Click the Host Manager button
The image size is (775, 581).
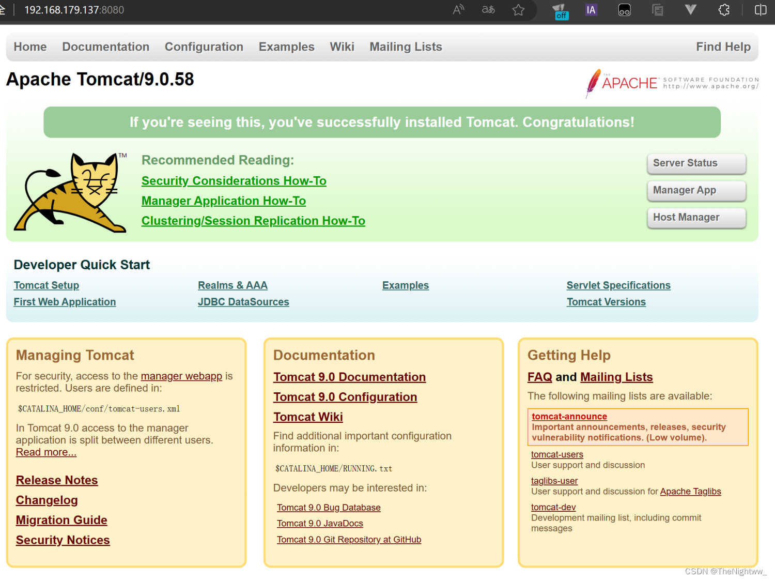696,218
